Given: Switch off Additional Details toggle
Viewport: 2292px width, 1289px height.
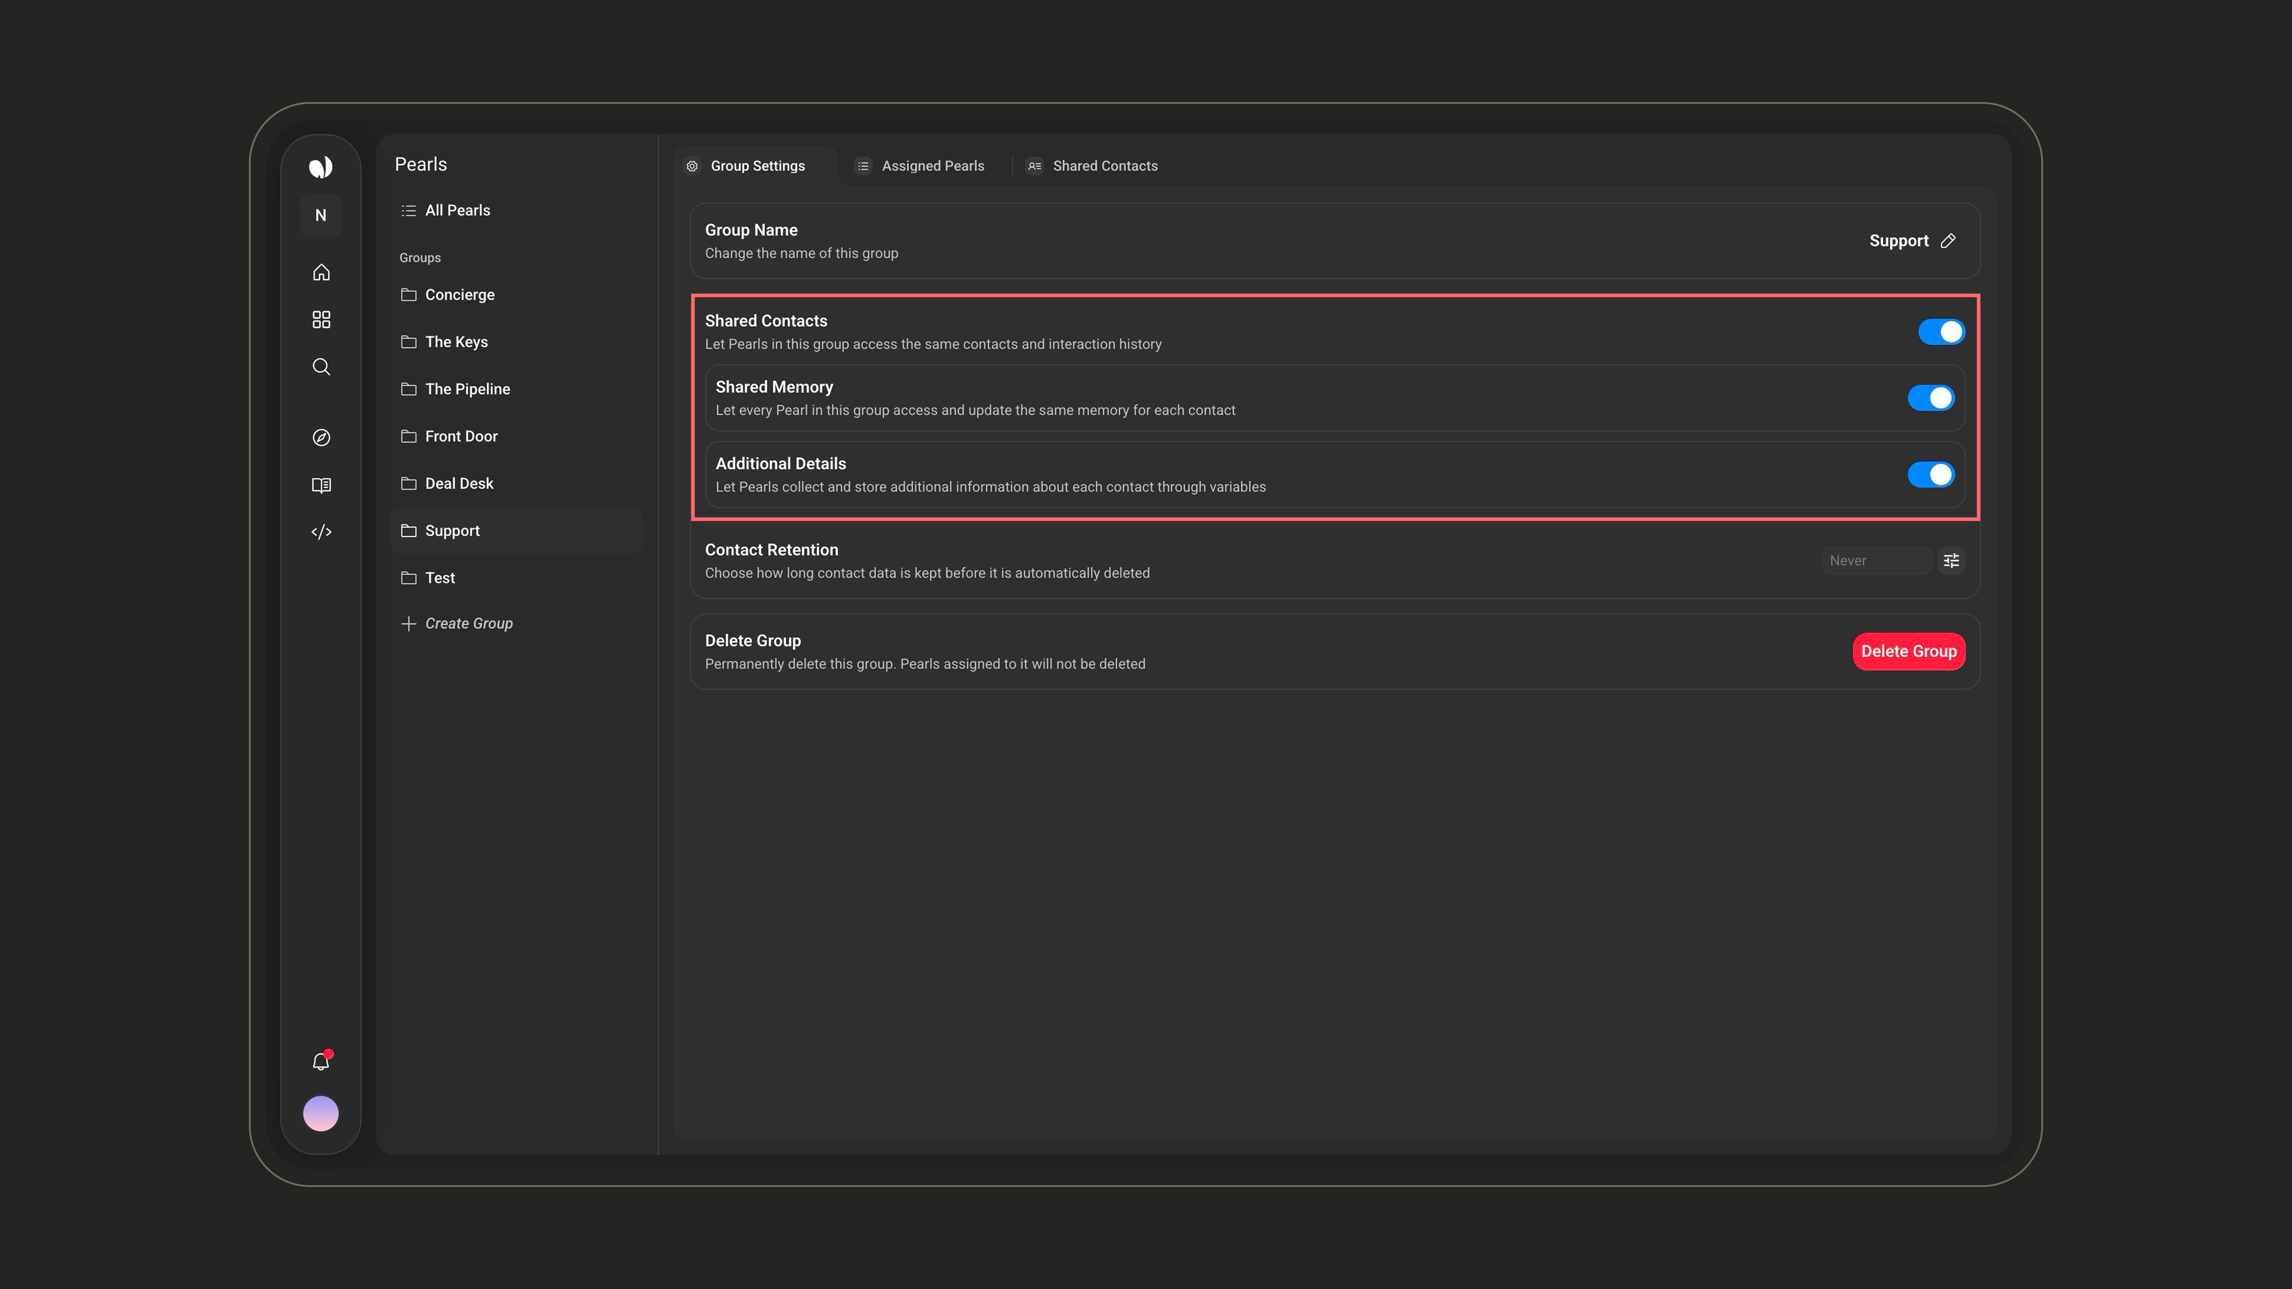Looking at the screenshot, I should coord(1931,474).
